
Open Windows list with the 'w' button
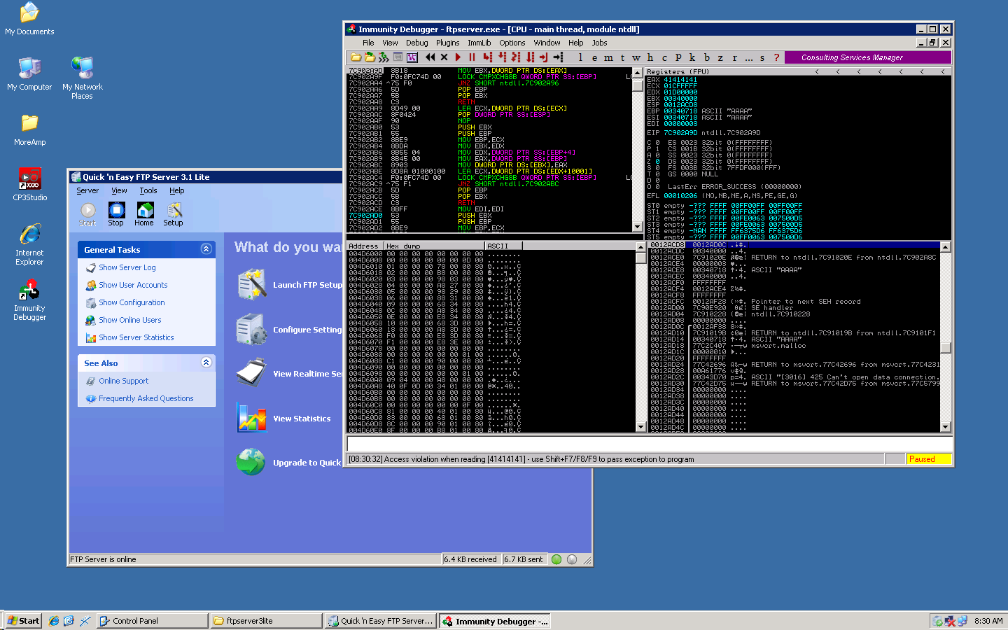point(636,57)
